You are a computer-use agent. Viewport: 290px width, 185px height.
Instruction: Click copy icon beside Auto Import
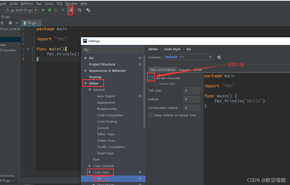(x=140, y=96)
